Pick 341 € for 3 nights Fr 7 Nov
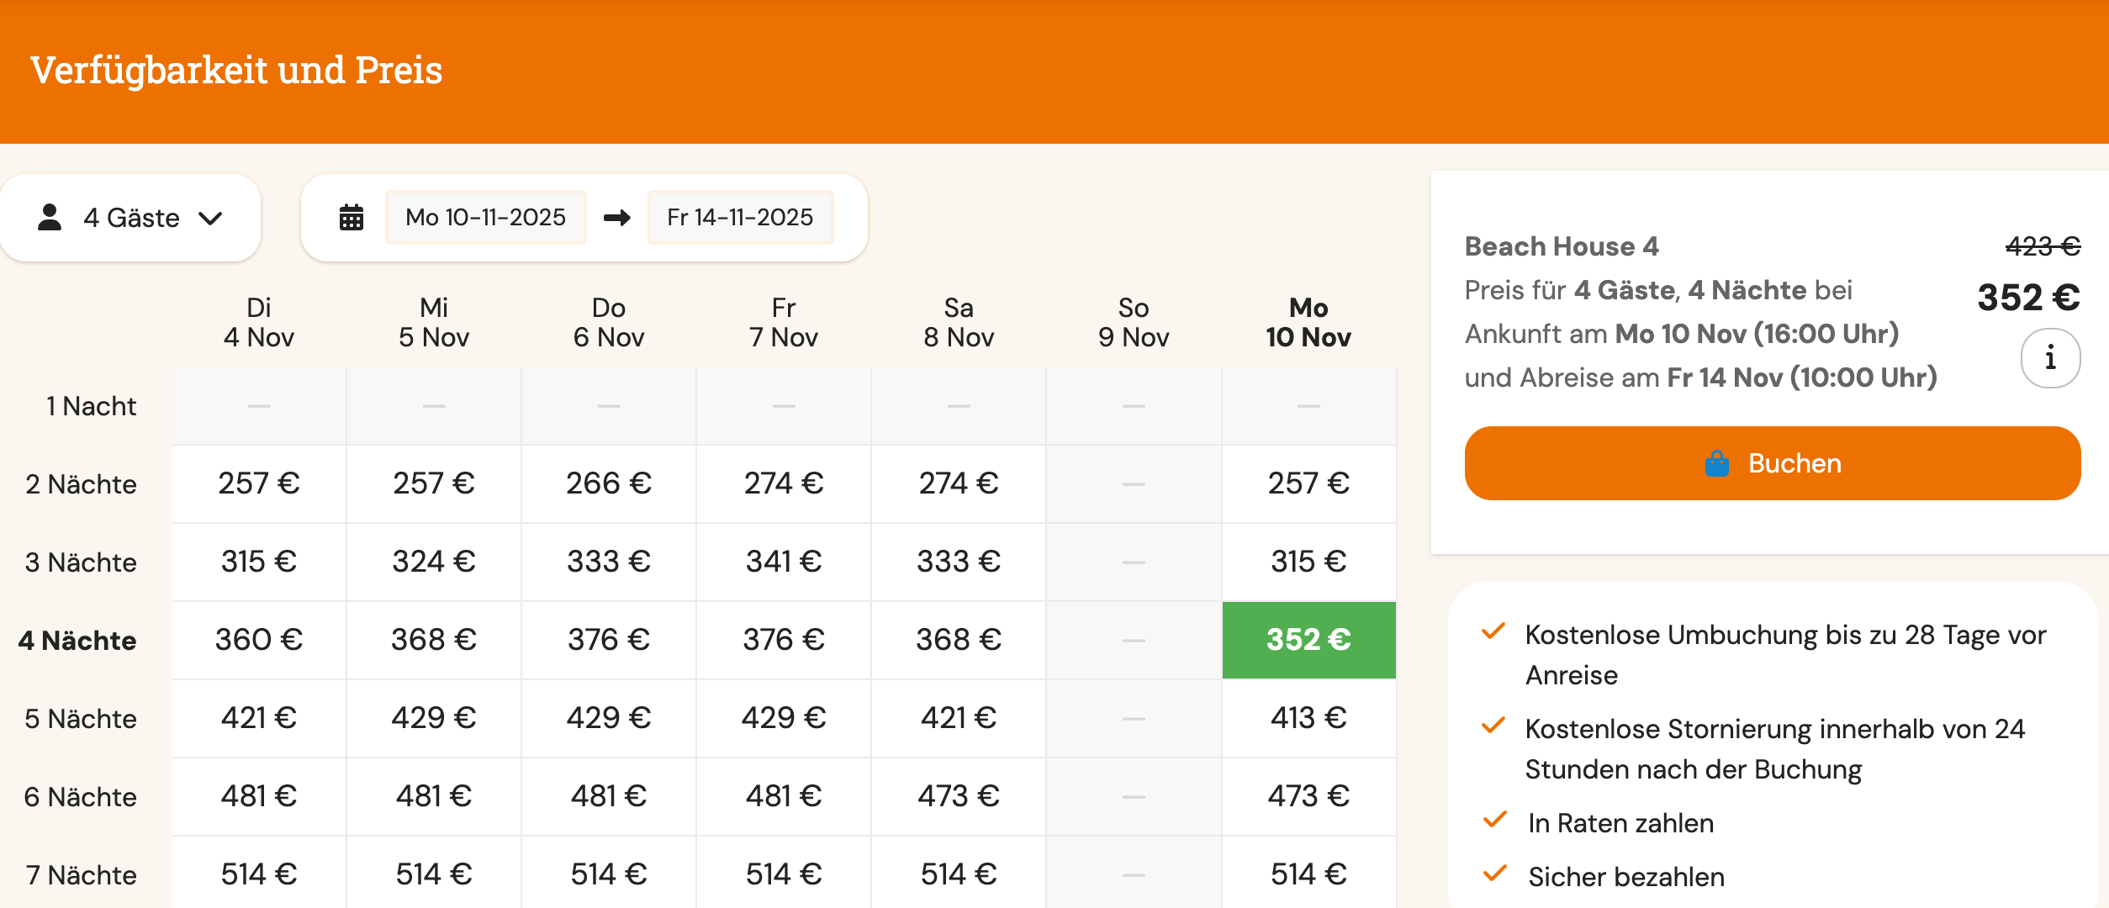Viewport: 2109px width, 908px height. click(x=784, y=562)
